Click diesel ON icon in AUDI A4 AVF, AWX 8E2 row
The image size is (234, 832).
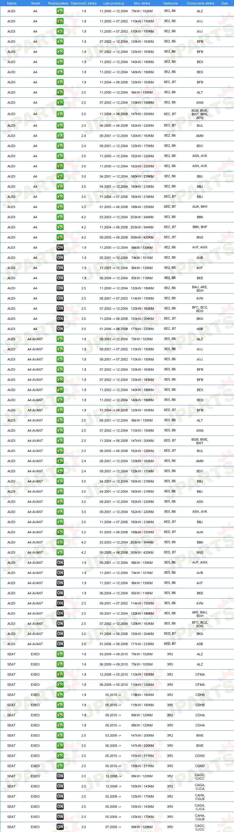(x=60, y=248)
